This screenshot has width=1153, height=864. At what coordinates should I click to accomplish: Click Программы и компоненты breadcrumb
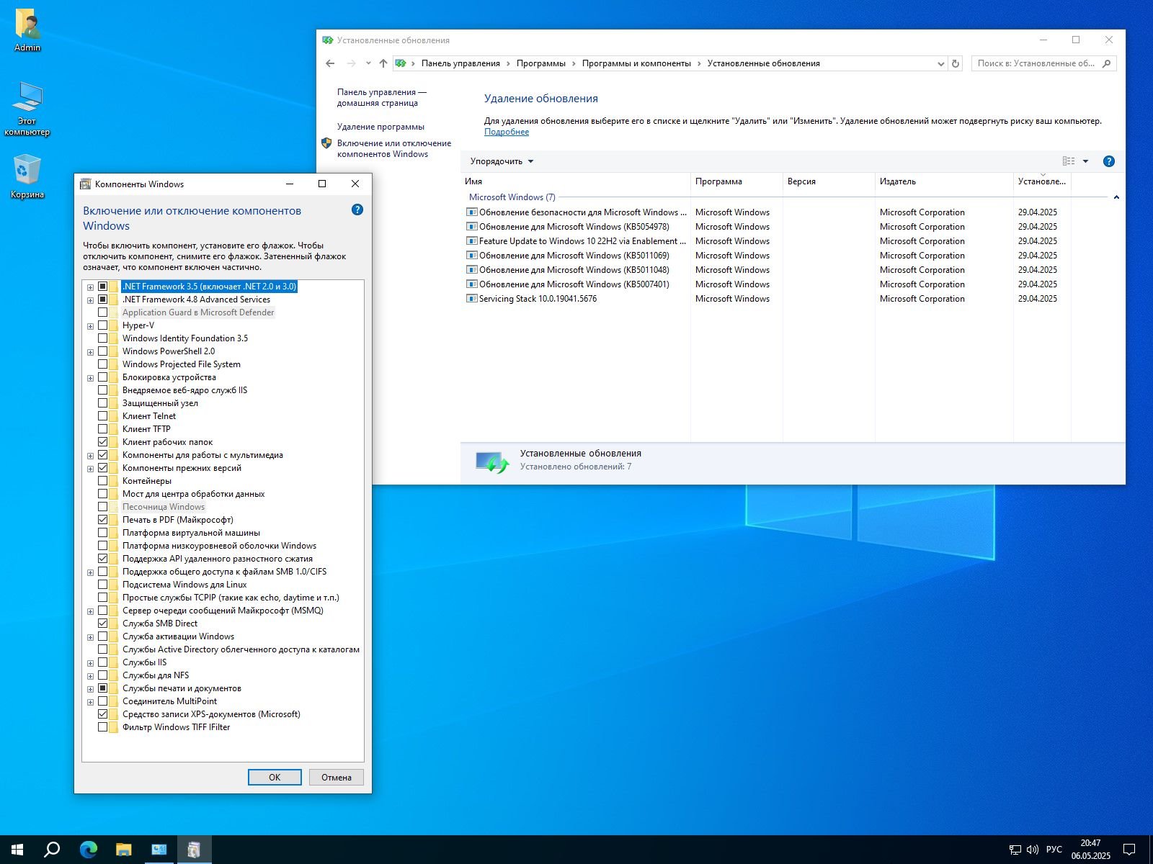[636, 63]
